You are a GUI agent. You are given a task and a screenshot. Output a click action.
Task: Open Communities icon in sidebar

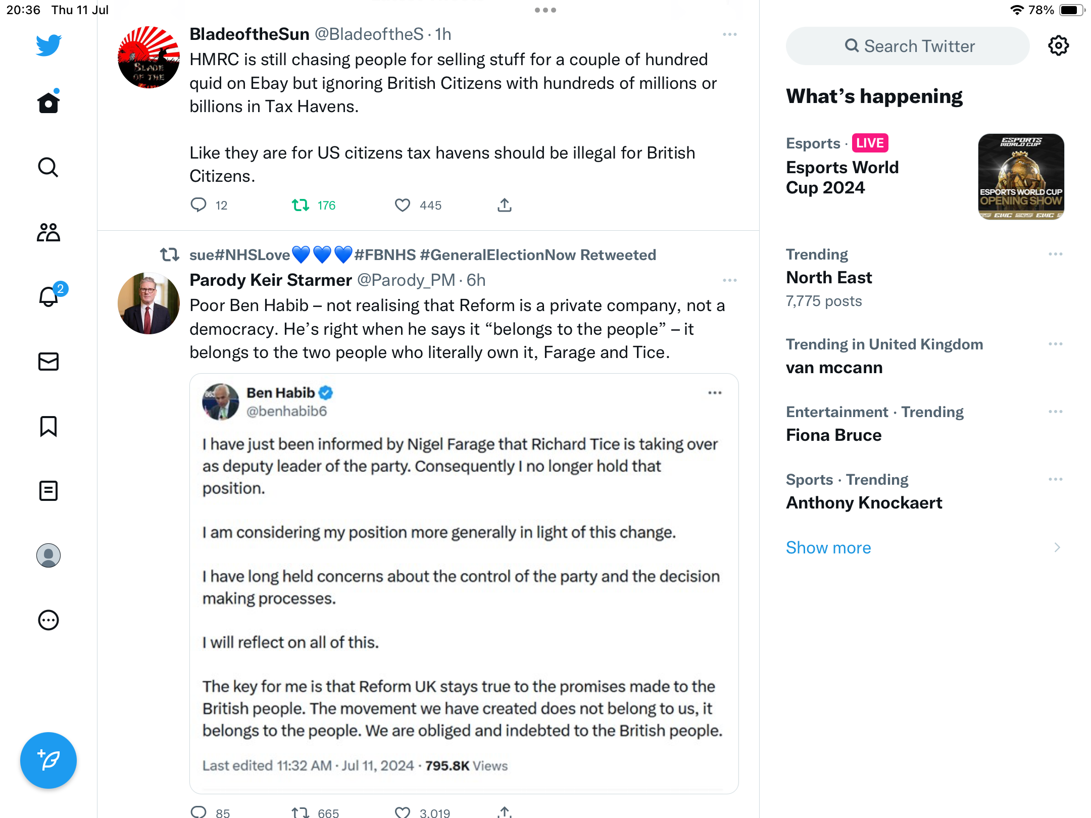point(48,232)
